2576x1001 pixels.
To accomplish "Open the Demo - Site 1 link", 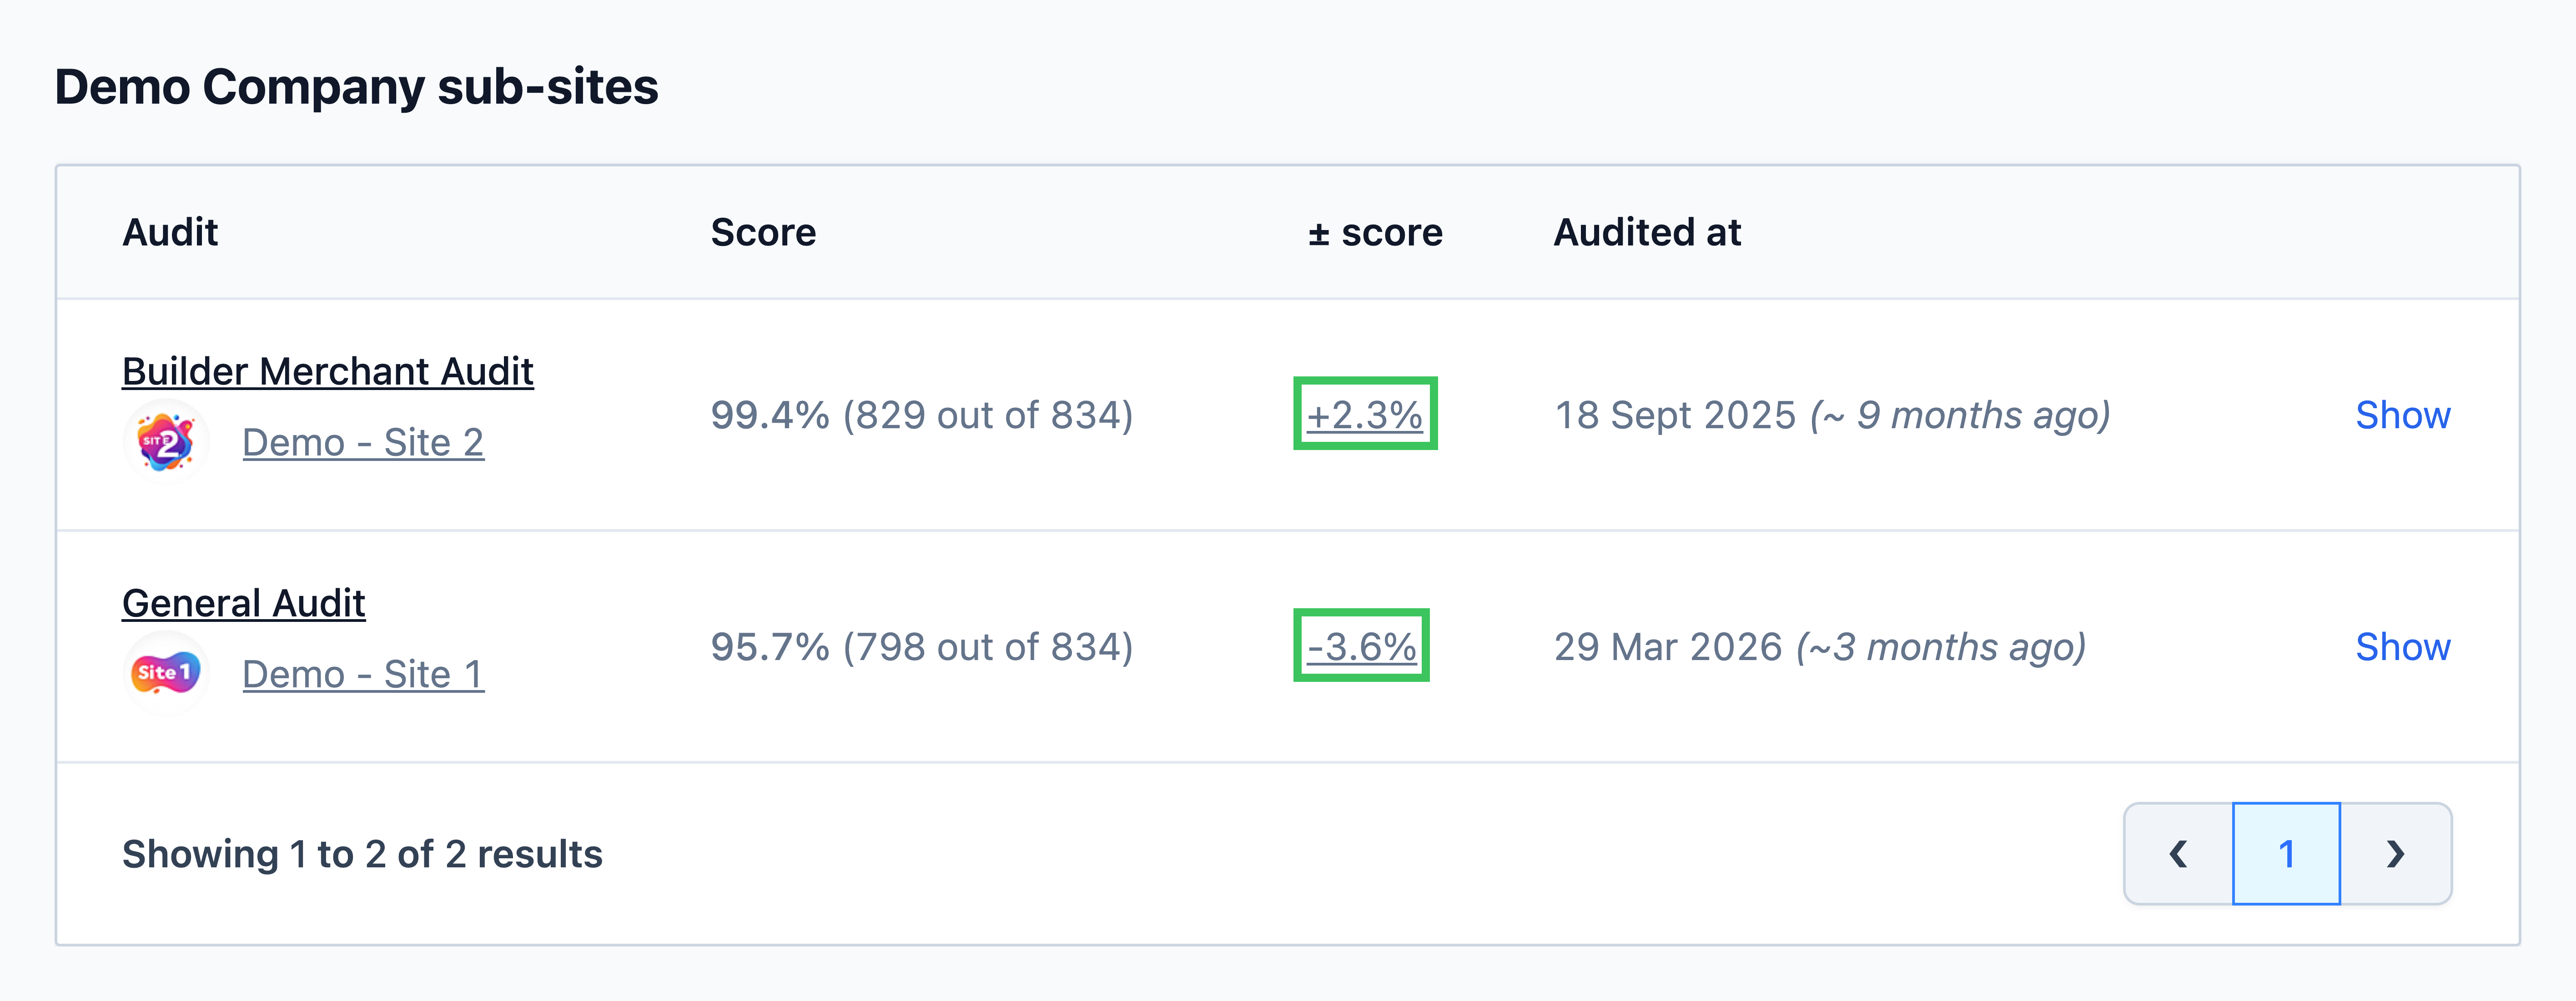I will coord(363,674).
